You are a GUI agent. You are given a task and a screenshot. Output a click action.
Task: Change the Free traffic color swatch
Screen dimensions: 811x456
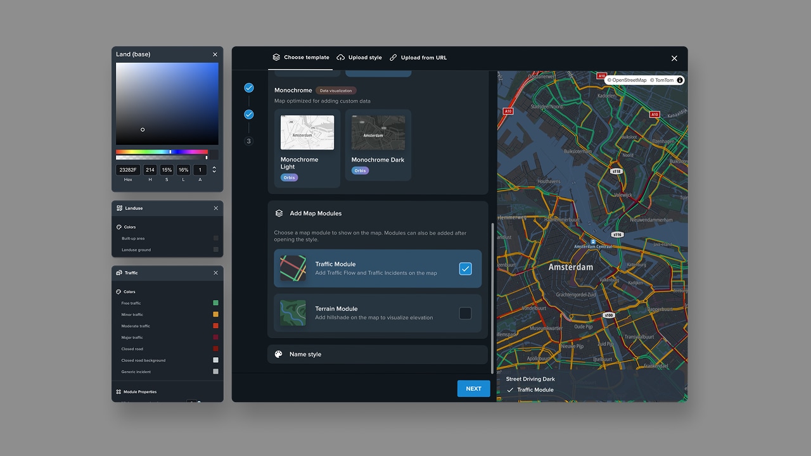coord(215,303)
